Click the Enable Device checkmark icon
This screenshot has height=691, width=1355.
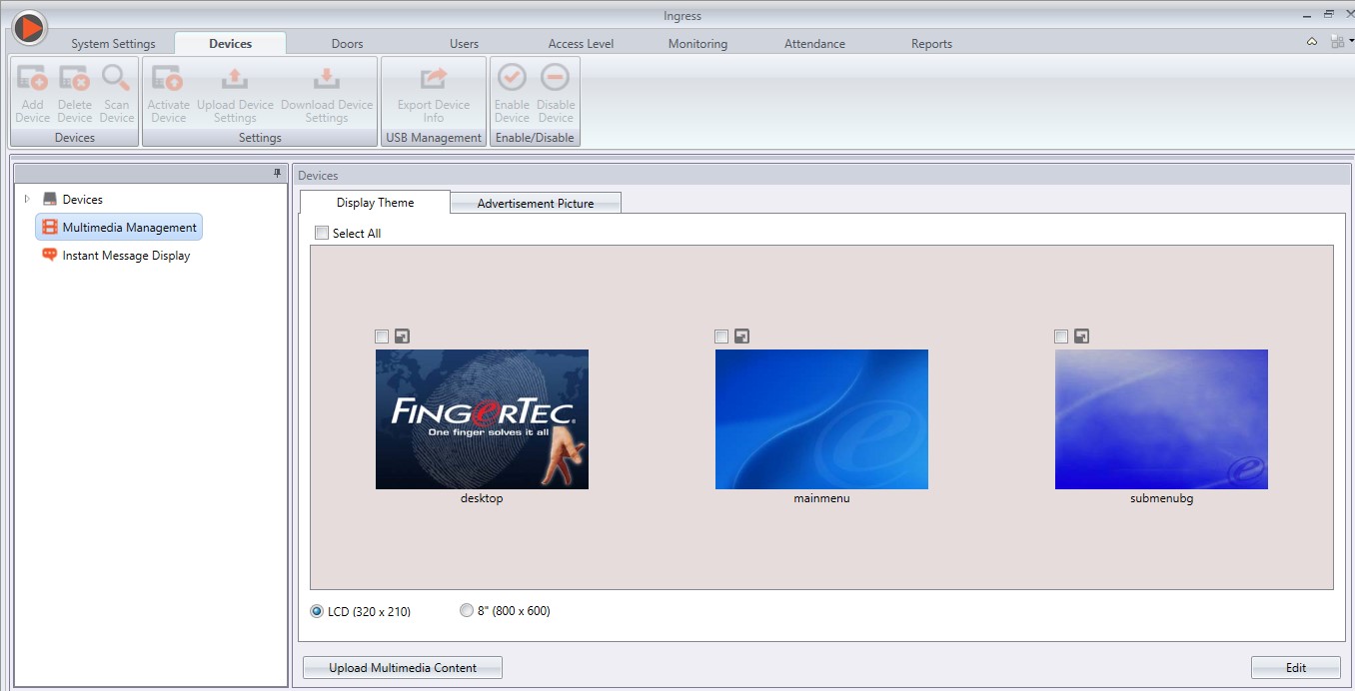point(512,77)
